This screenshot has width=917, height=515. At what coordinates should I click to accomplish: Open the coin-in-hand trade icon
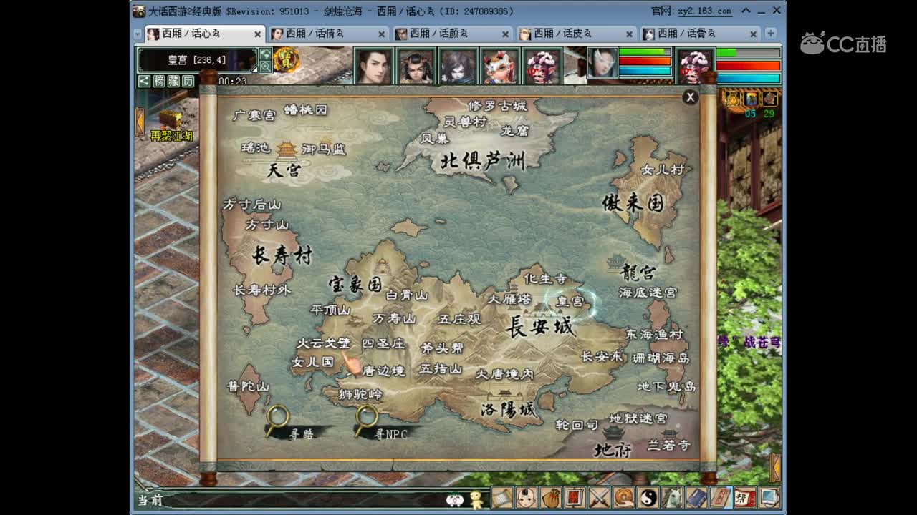(624, 497)
